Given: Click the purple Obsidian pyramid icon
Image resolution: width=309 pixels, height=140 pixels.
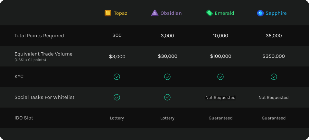Looking at the screenshot, I should pos(155,13).
